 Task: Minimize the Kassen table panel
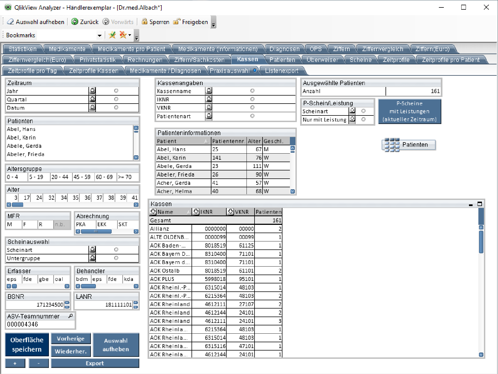(x=471, y=205)
